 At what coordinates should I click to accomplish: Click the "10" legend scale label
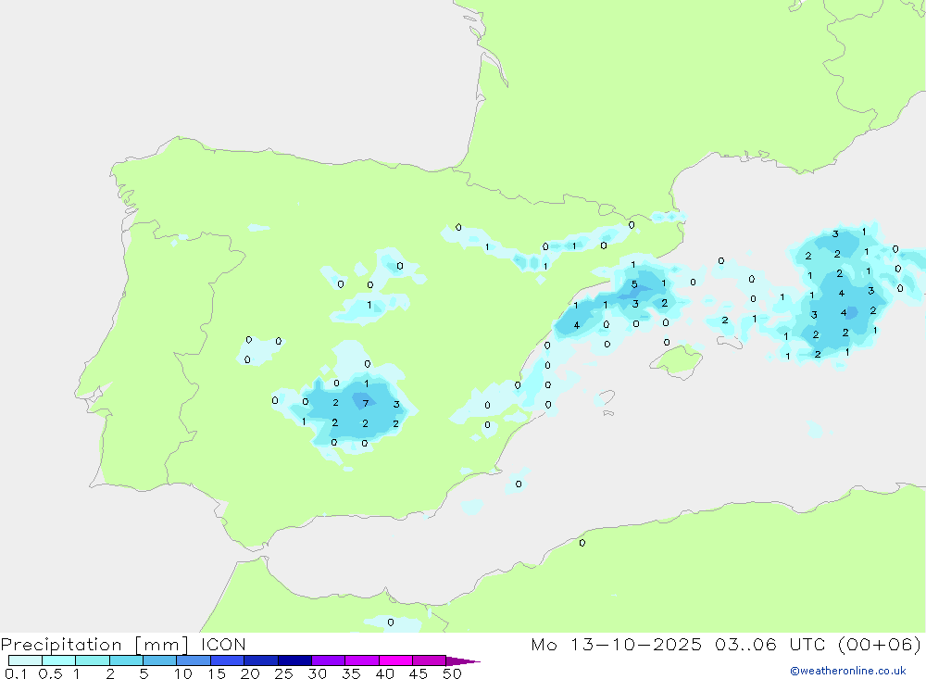click(182, 673)
